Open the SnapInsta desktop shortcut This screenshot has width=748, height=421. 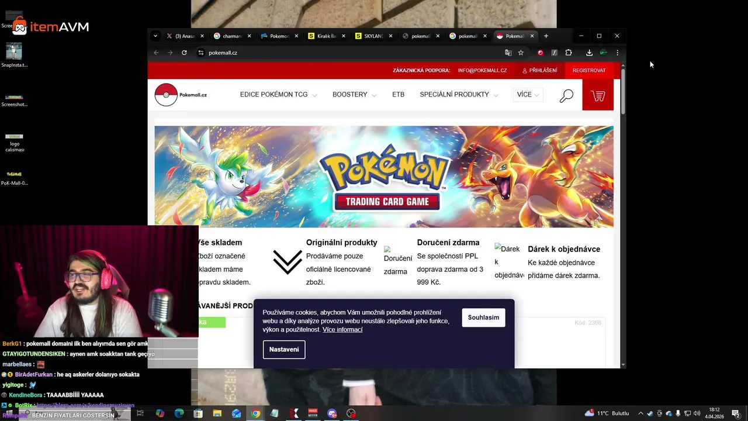point(14,56)
